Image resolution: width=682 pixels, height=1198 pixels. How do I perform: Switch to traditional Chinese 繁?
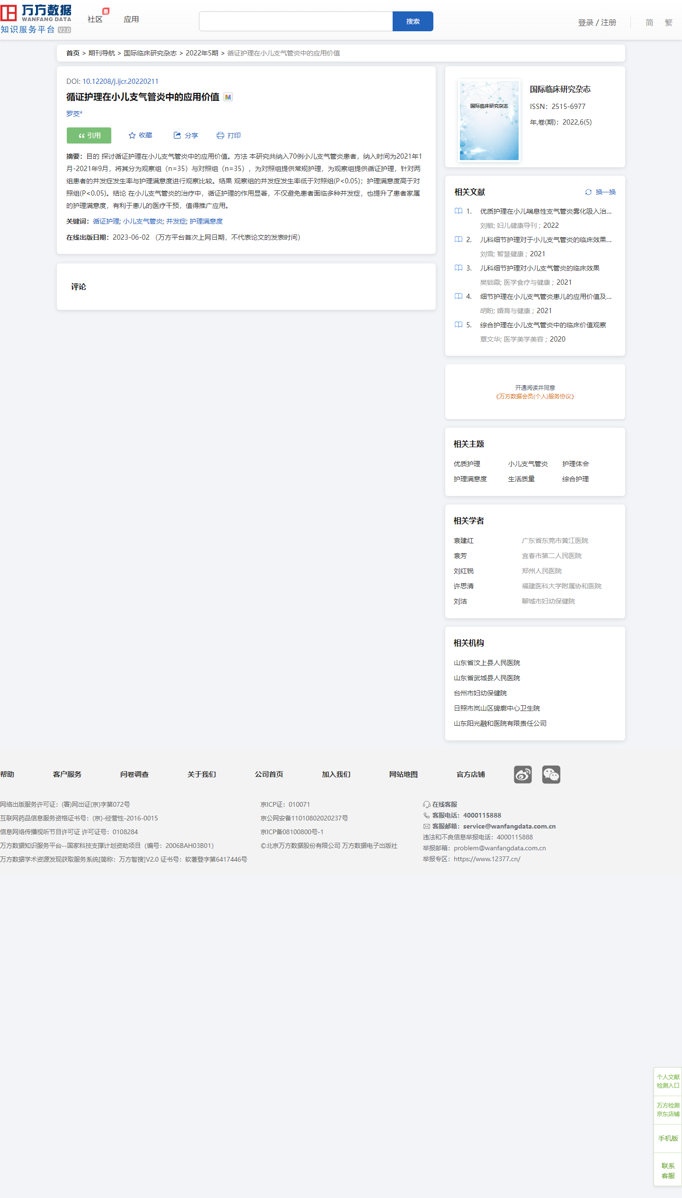click(668, 23)
